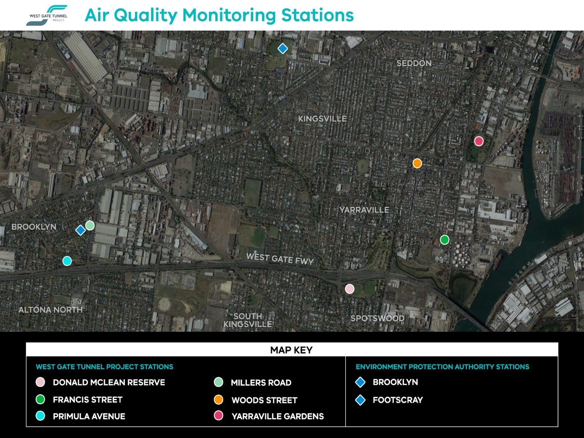Click the Air Quality Monitoring Stations title
This screenshot has width=584, height=438.
click(x=219, y=15)
